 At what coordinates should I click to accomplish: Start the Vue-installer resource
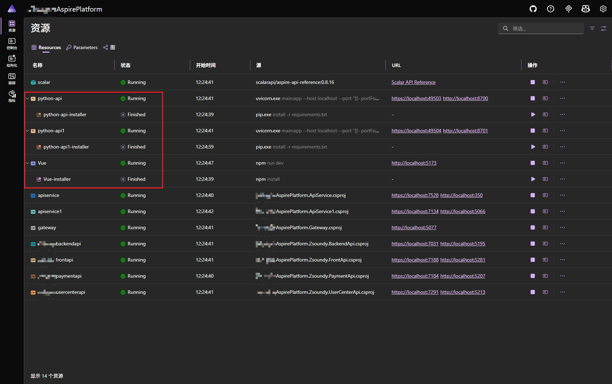[x=533, y=179]
